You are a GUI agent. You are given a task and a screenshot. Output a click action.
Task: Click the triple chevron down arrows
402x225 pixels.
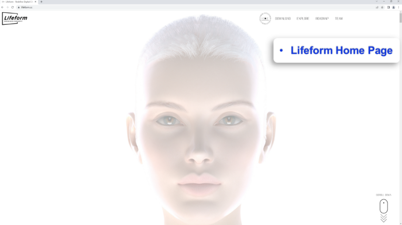384,218
